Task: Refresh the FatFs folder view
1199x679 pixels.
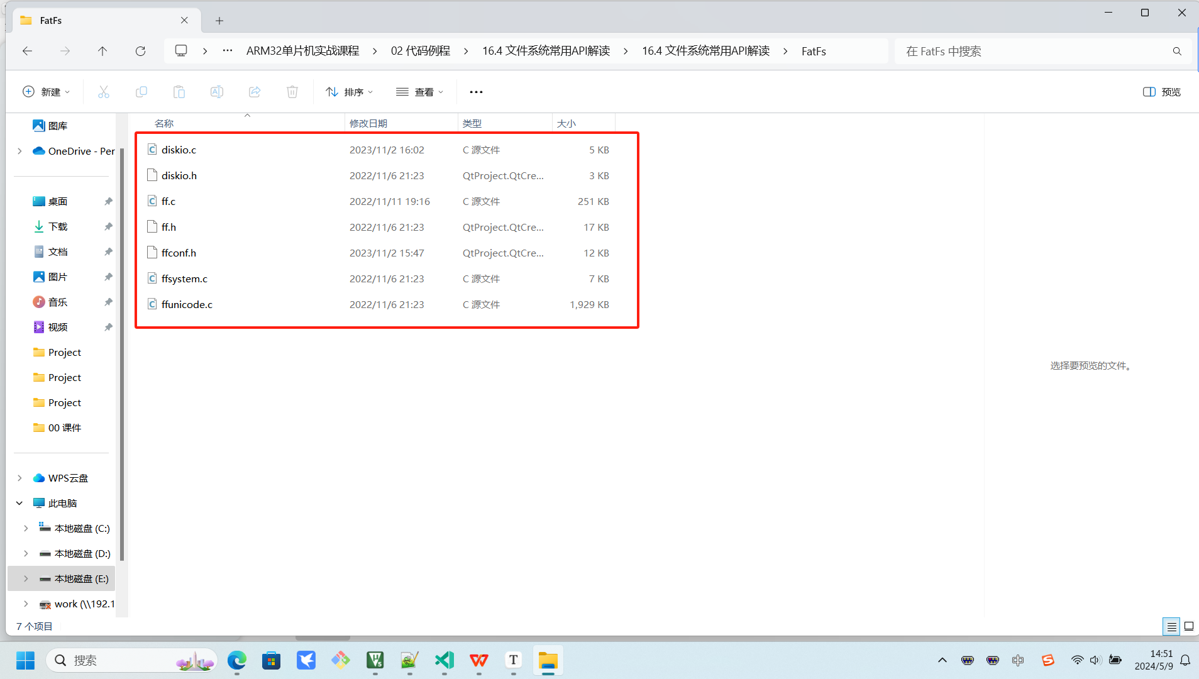Action: pos(140,51)
